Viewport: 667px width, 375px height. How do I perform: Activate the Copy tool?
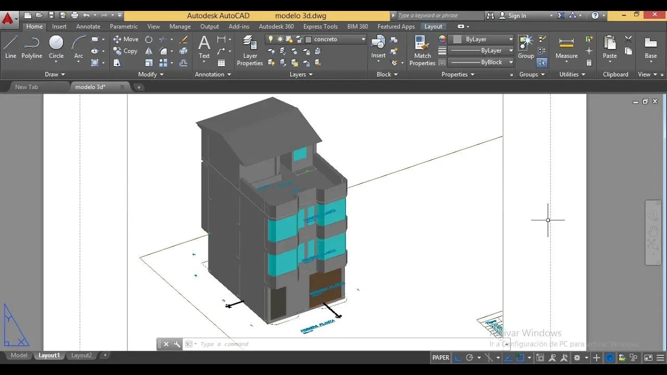pos(126,51)
